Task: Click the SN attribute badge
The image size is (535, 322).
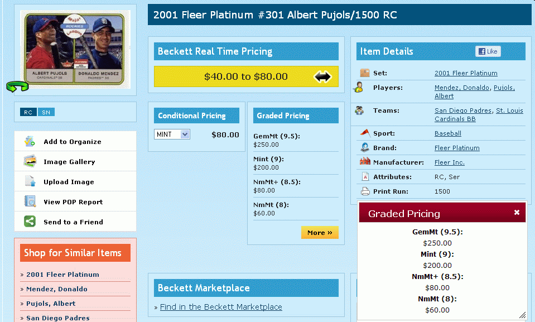Action: [x=46, y=112]
